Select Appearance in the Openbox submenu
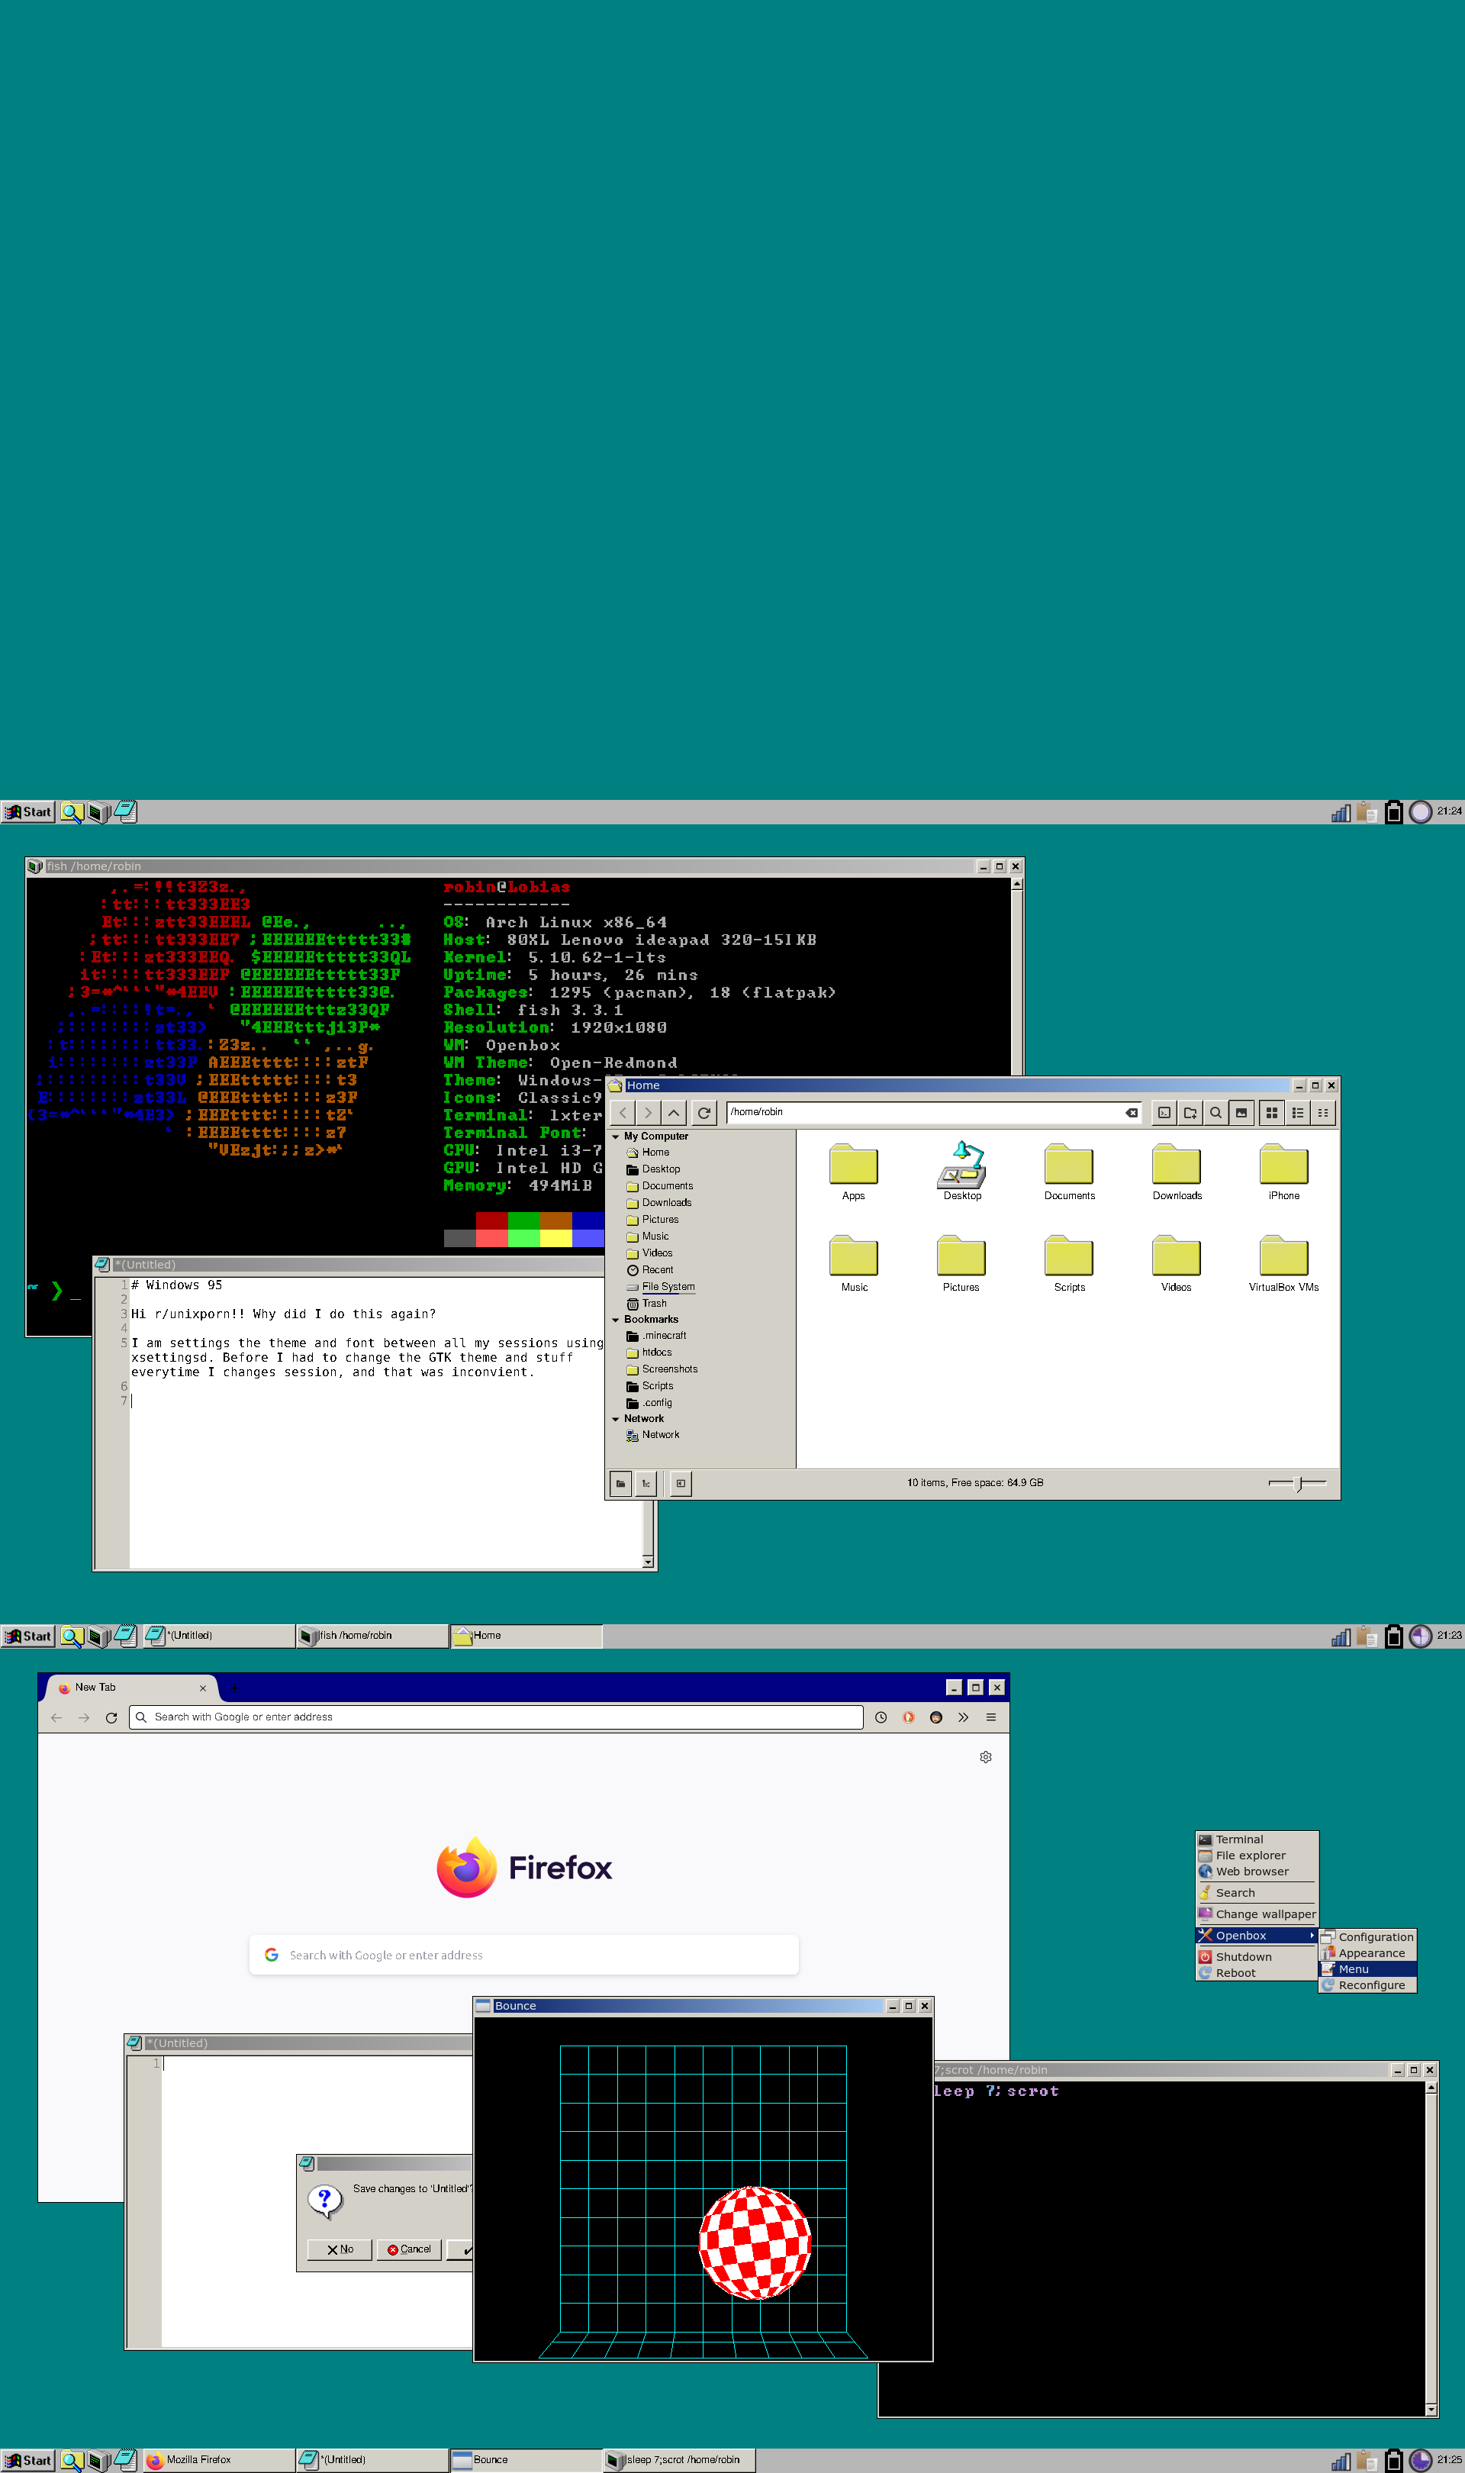Image resolution: width=1465 pixels, height=2473 pixels. tap(1371, 1952)
